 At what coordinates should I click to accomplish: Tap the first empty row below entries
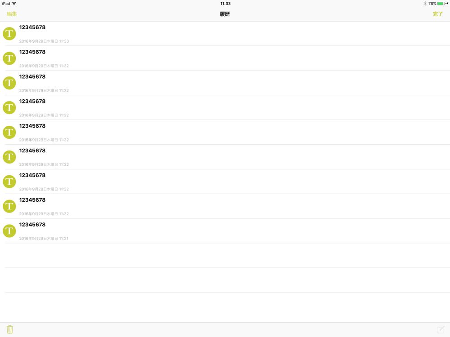pyautogui.click(x=225, y=255)
